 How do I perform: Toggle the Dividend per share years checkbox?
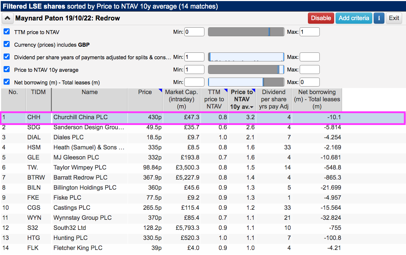pyautogui.click(x=7, y=57)
